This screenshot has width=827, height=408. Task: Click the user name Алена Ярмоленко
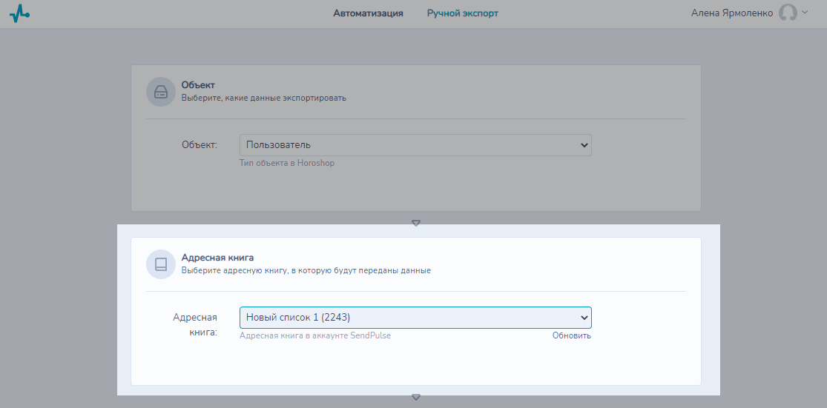732,13
